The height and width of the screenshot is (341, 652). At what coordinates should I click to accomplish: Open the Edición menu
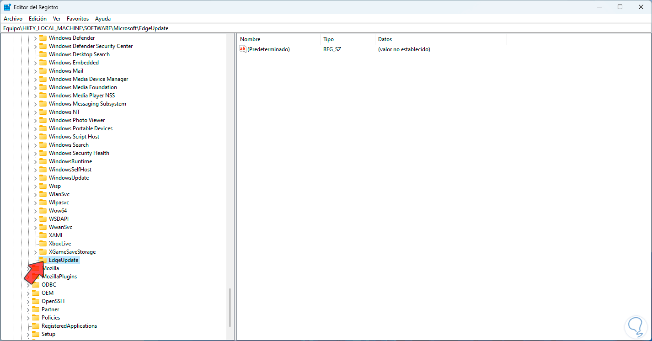[37, 19]
